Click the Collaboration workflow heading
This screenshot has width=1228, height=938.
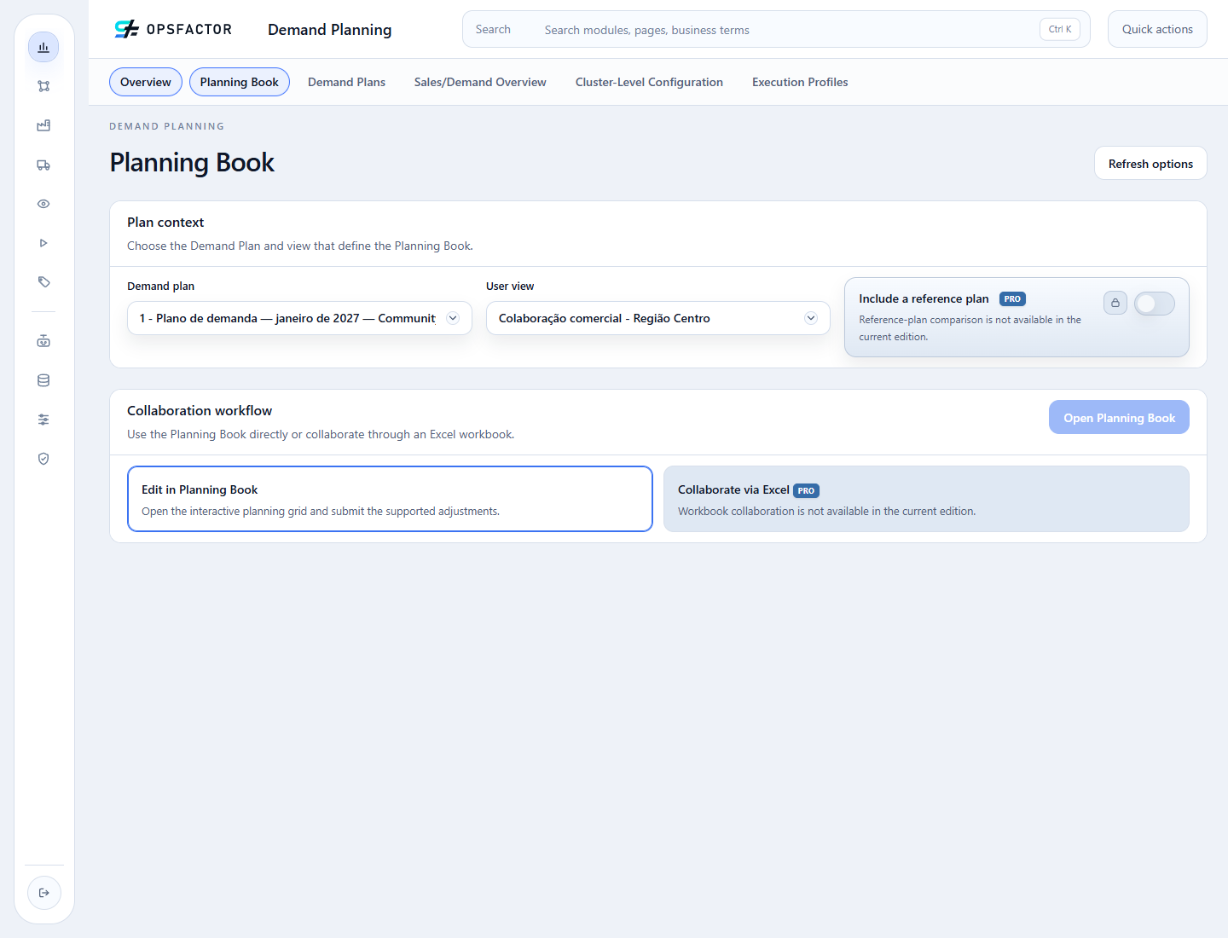(200, 411)
